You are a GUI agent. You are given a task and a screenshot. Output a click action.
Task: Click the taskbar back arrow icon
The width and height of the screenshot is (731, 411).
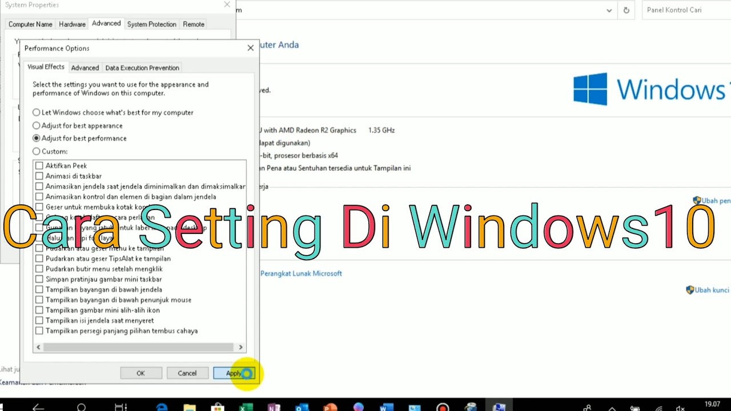coord(38,408)
